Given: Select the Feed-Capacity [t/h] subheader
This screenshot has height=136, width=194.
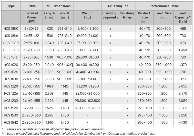Looking at the screenshot, I should tap(183, 17).
